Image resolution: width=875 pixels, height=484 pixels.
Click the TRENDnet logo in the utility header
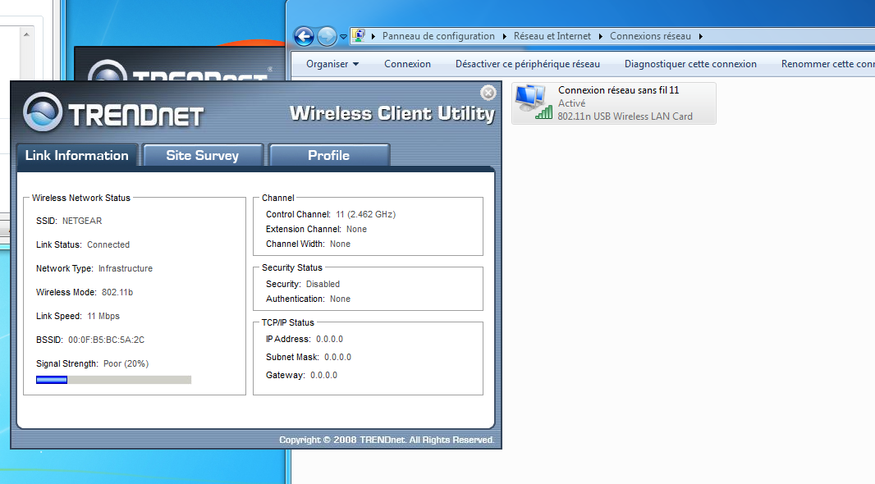pos(113,113)
